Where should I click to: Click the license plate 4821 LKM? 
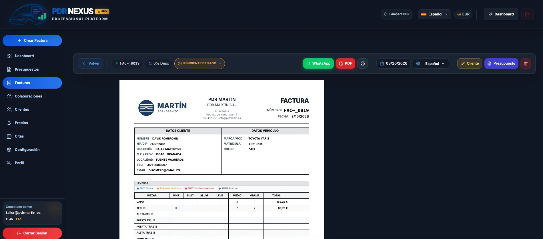point(255,144)
